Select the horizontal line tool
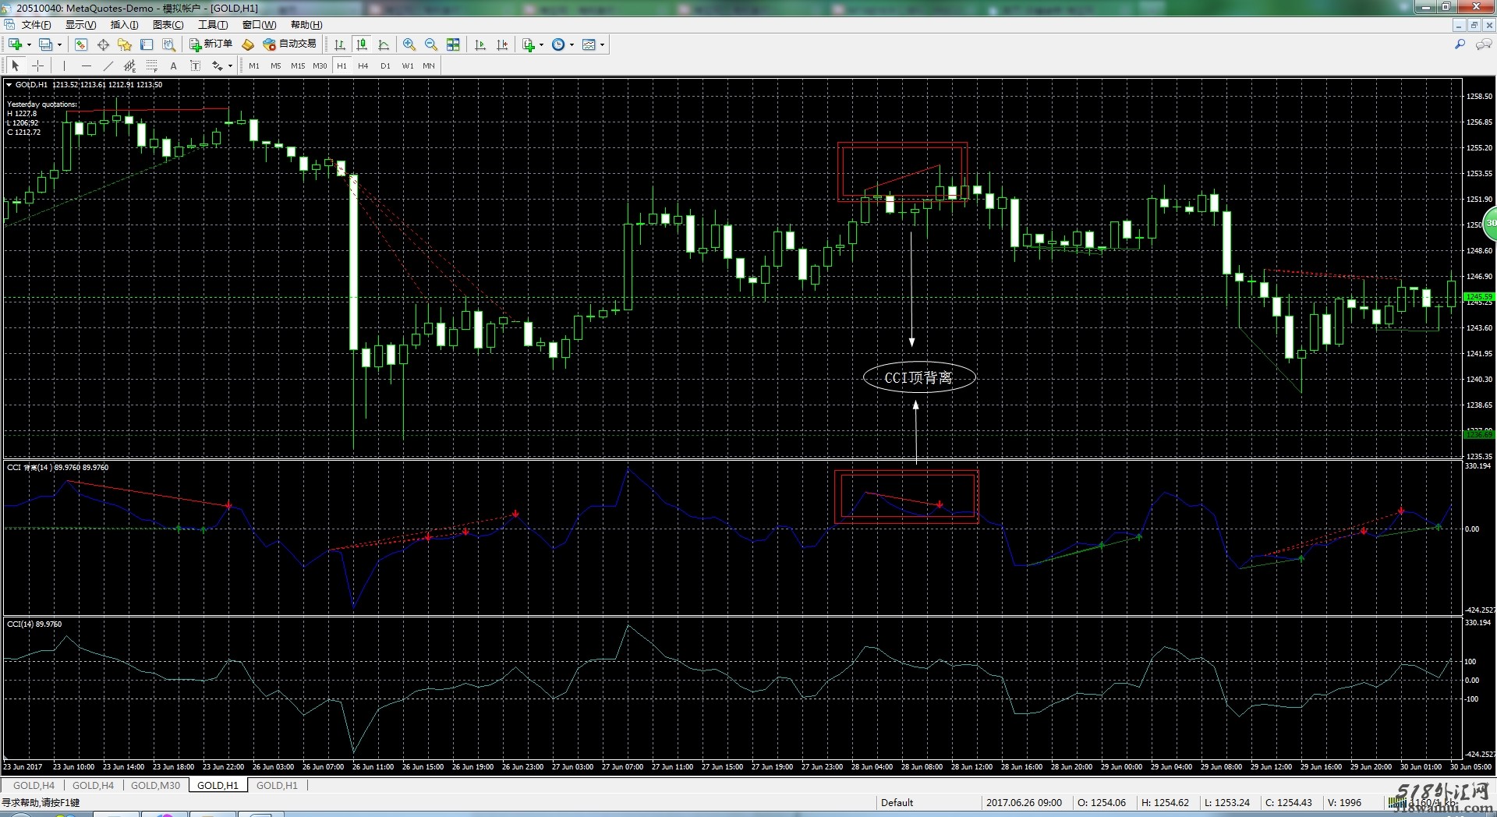 tap(86, 66)
